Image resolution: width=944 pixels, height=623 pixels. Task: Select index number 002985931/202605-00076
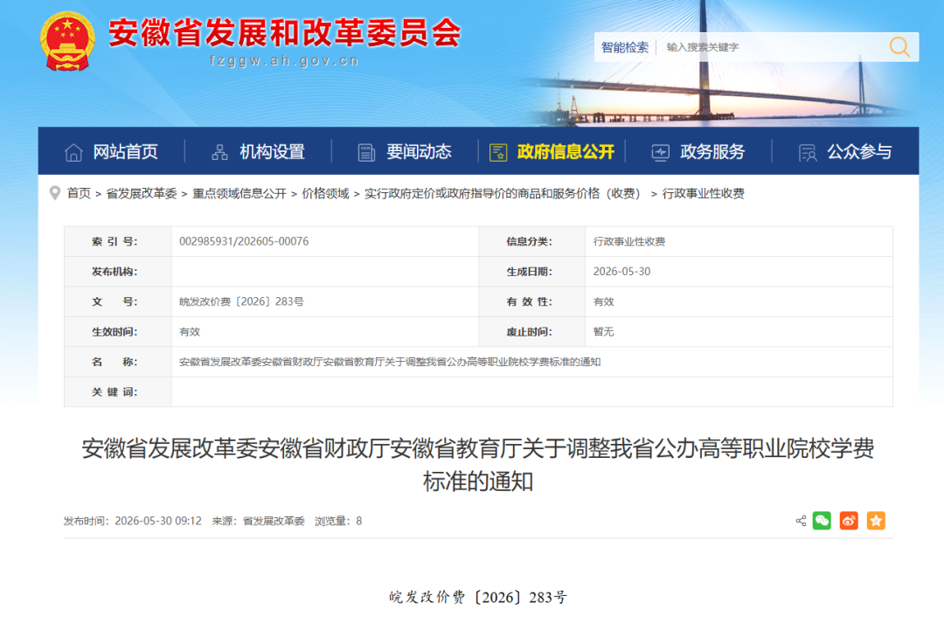click(244, 241)
